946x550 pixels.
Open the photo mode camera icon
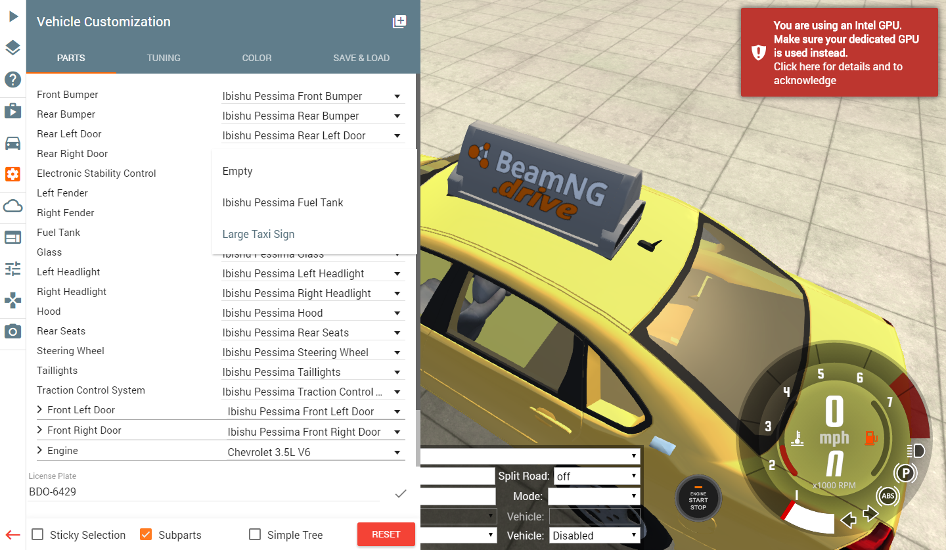click(13, 331)
